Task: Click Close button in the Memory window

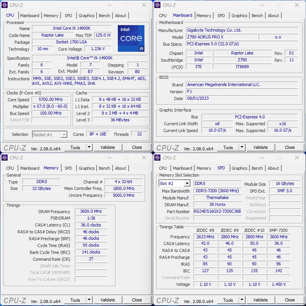Action: [x=137, y=300]
